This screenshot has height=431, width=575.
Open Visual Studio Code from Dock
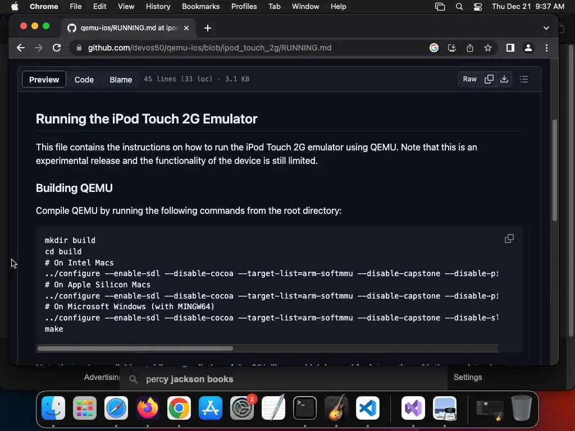click(x=367, y=408)
